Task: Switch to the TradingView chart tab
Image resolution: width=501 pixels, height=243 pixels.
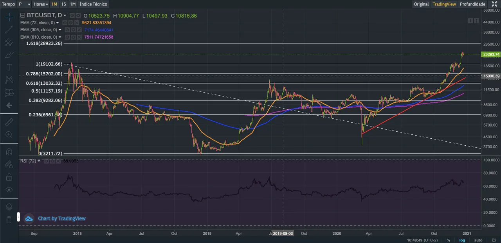Action: (444, 4)
